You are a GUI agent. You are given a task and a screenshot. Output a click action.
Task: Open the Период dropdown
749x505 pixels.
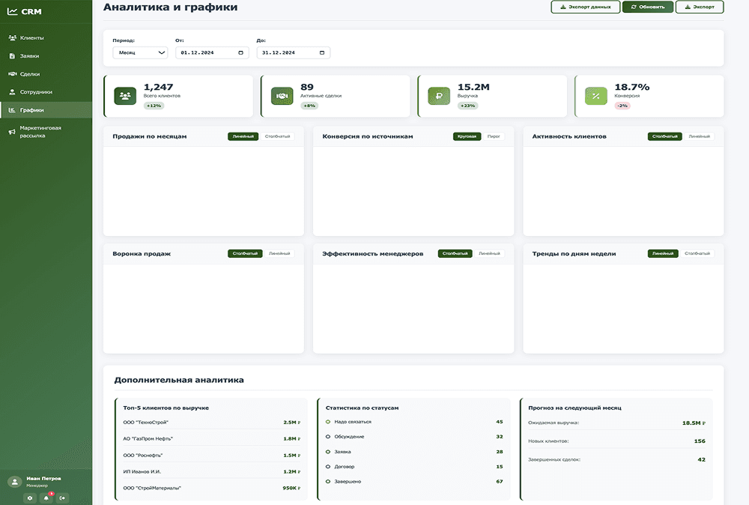(140, 53)
